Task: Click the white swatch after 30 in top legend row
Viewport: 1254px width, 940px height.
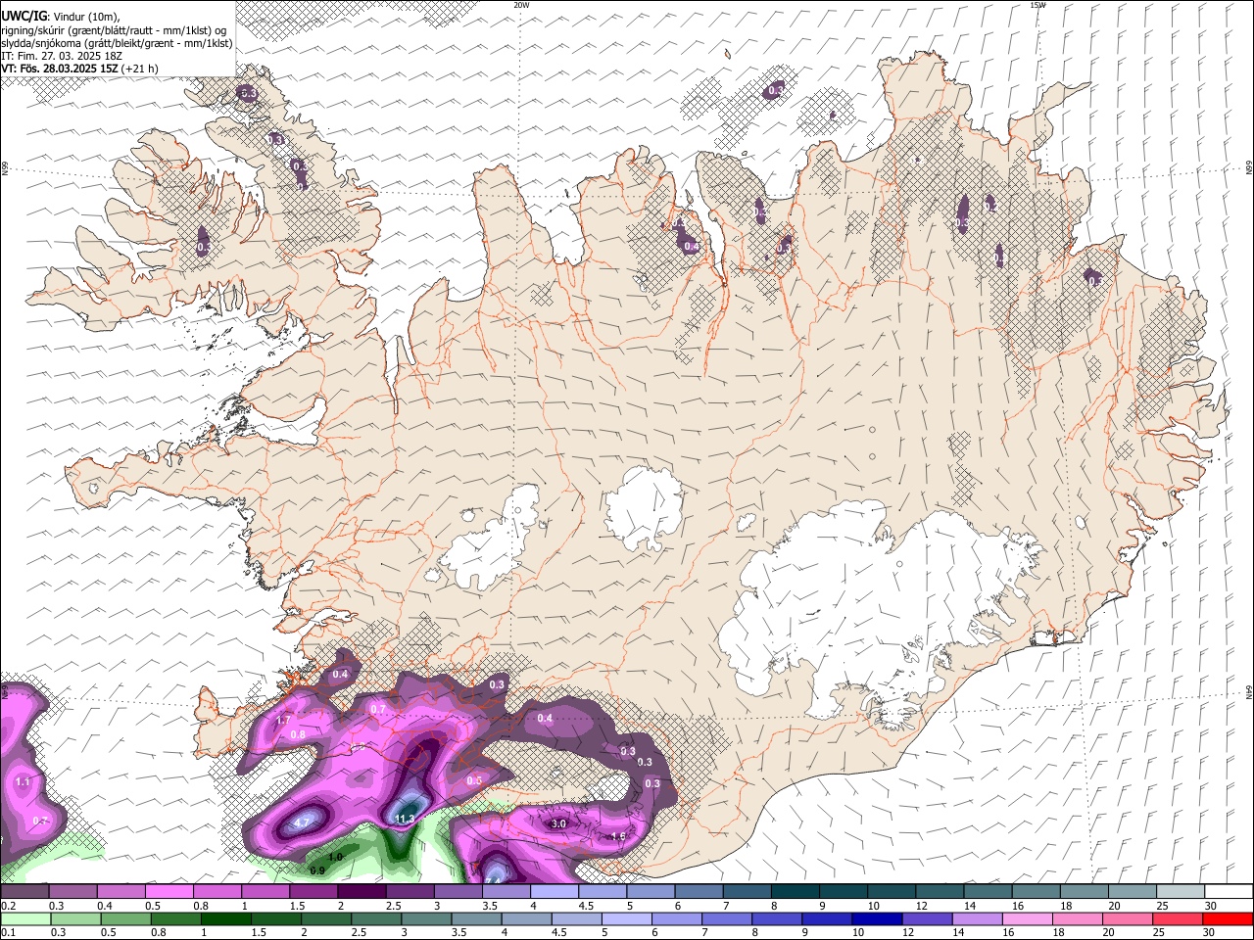Action: pos(1229,892)
